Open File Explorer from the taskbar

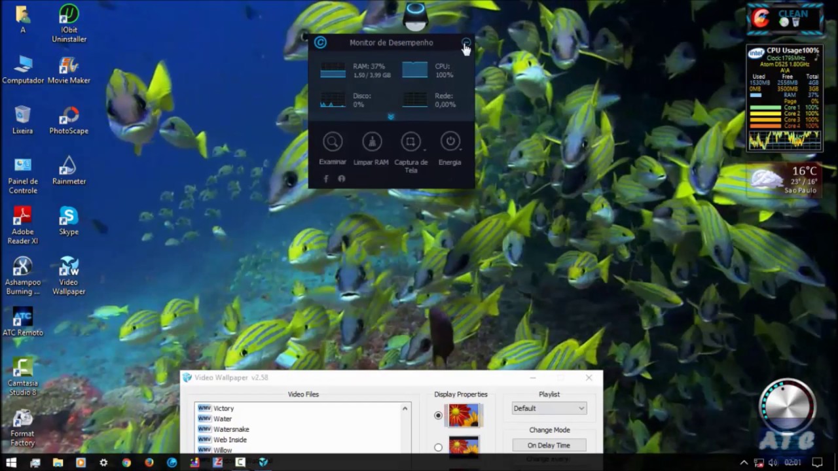58,462
